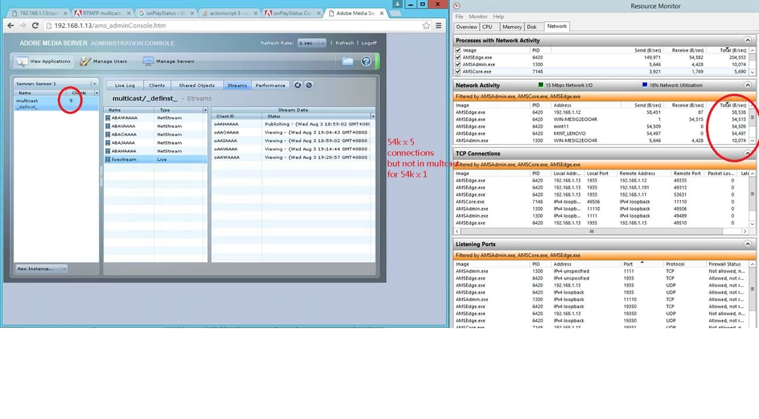Open the folder icon in console toolbar
The image size is (759, 419).
(x=348, y=61)
